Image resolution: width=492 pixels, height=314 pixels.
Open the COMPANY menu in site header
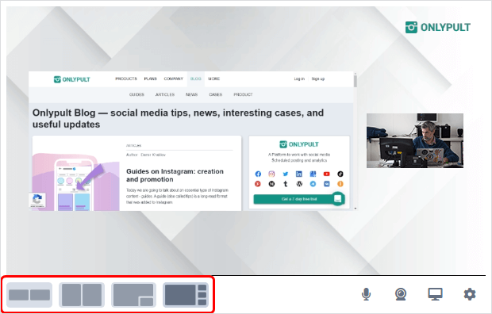(x=173, y=78)
